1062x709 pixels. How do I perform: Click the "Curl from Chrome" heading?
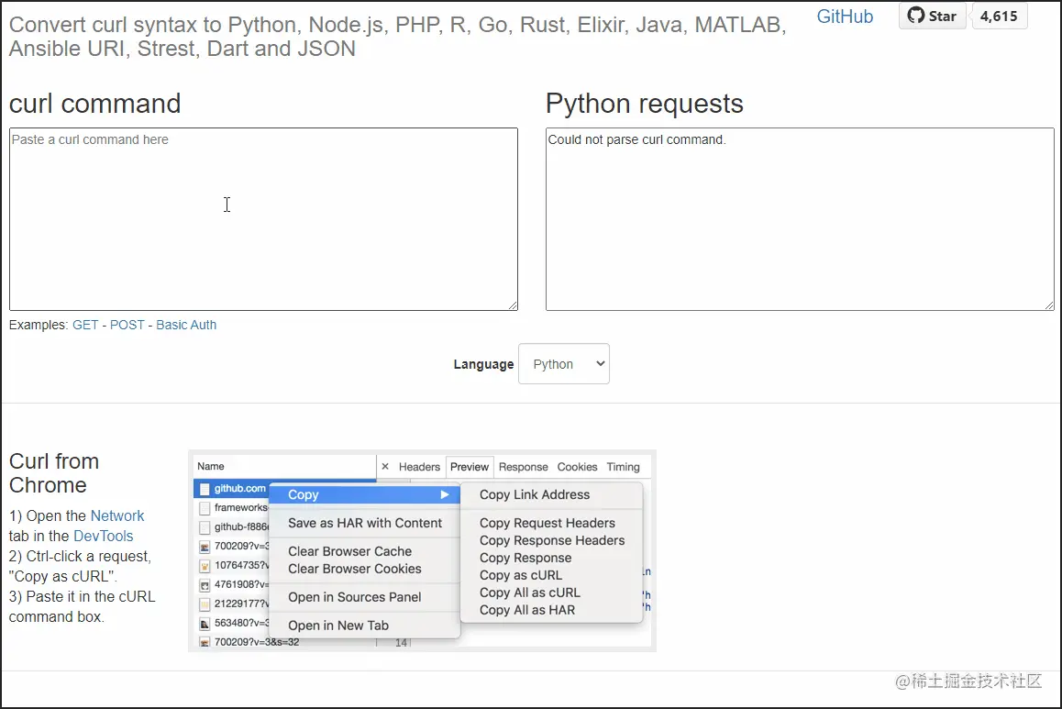click(54, 473)
